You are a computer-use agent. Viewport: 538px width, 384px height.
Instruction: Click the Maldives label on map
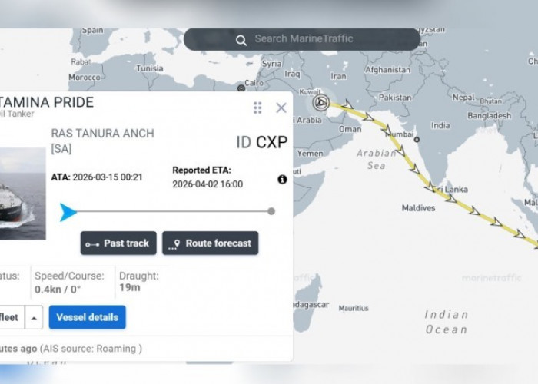(418, 208)
